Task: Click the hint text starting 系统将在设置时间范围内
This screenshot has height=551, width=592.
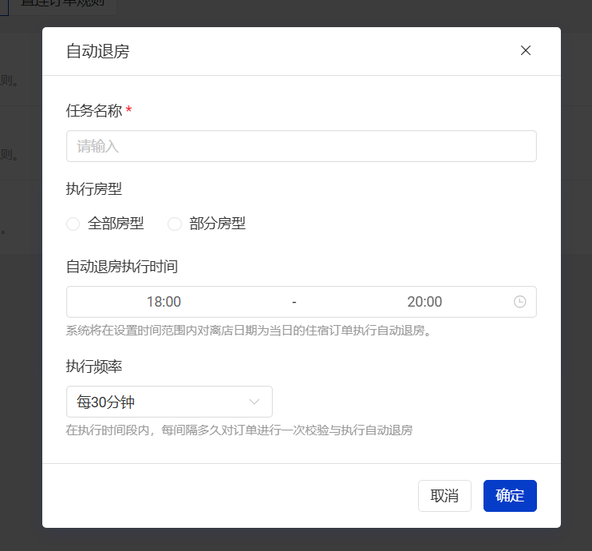Action: click(248, 331)
